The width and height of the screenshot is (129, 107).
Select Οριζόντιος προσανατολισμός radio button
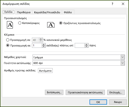[60, 23]
